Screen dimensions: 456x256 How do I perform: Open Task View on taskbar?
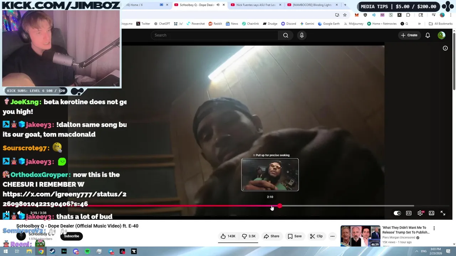[x=17, y=251]
